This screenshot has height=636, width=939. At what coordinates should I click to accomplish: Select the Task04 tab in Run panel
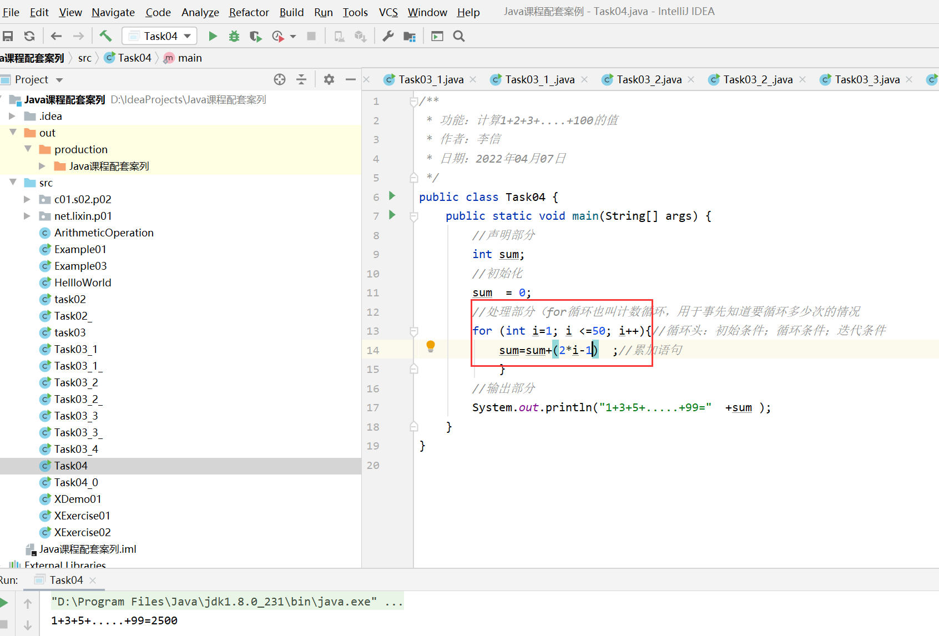coord(66,580)
